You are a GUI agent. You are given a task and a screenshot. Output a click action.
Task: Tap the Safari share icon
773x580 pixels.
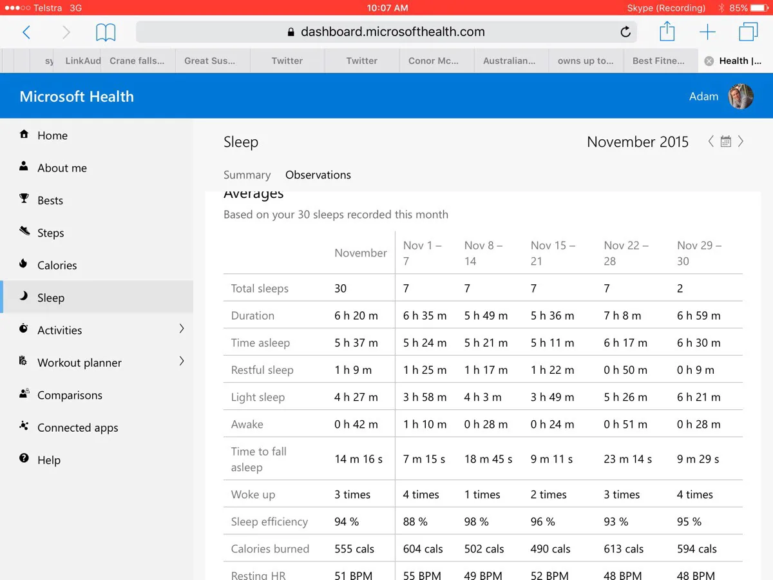(x=667, y=32)
